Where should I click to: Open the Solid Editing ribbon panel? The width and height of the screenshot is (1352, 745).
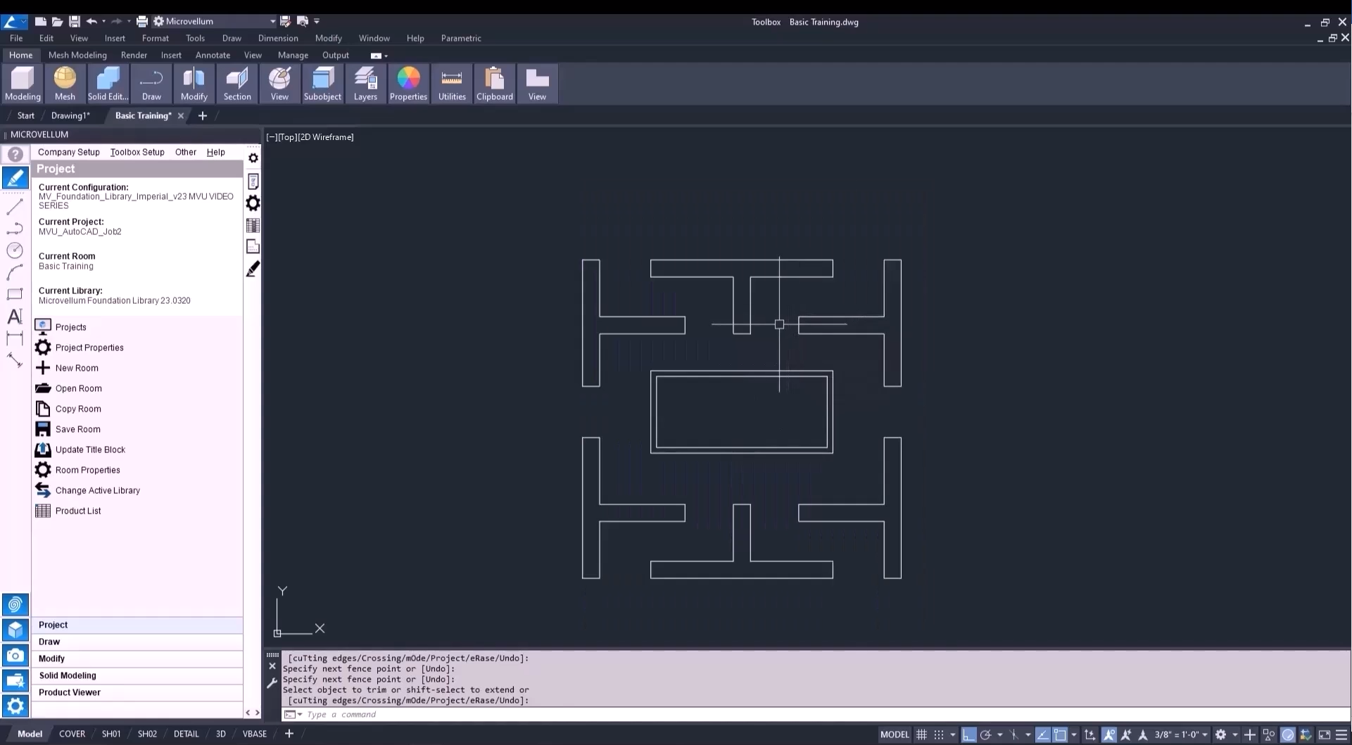pos(108,84)
